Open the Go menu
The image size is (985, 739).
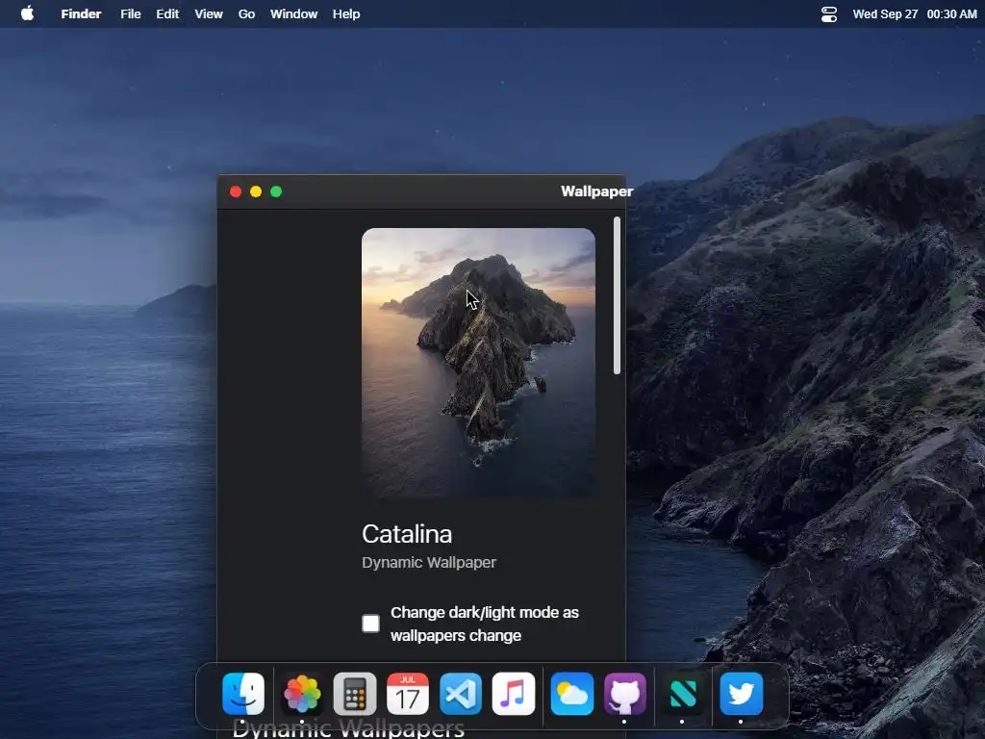[247, 13]
